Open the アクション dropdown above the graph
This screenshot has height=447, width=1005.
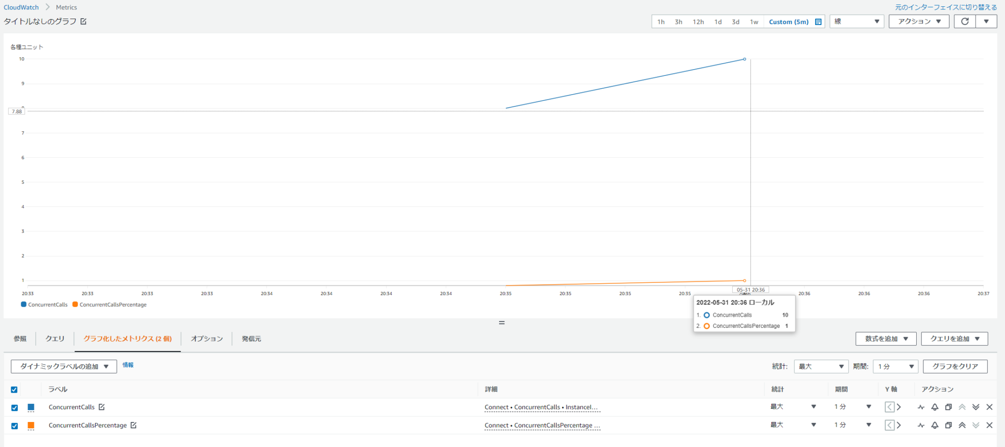coord(919,22)
